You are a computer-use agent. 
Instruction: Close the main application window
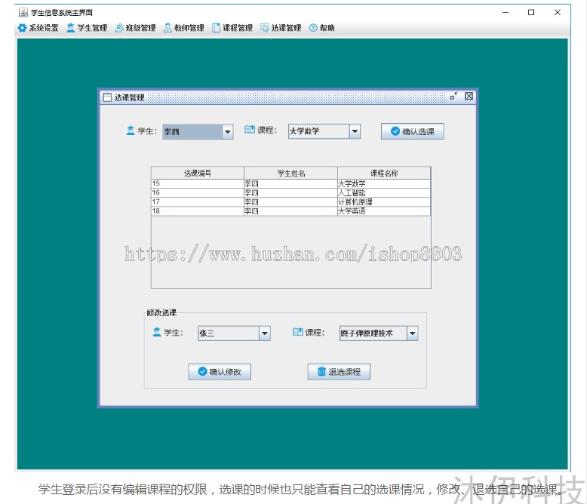[x=557, y=12]
